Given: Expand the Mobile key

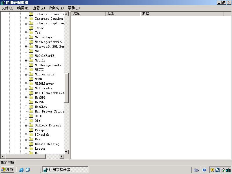Looking at the screenshot, I should tap(26, 60).
